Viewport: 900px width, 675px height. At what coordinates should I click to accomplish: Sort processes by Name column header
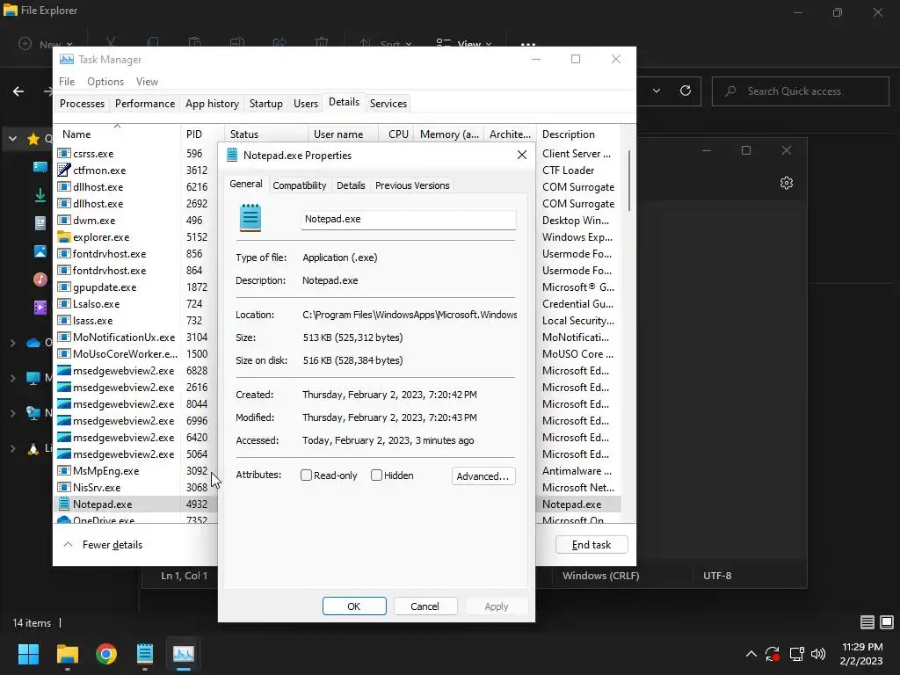pyautogui.click(x=118, y=134)
